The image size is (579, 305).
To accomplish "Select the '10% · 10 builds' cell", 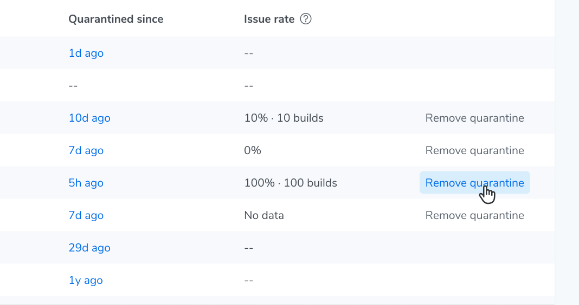I will [x=284, y=118].
